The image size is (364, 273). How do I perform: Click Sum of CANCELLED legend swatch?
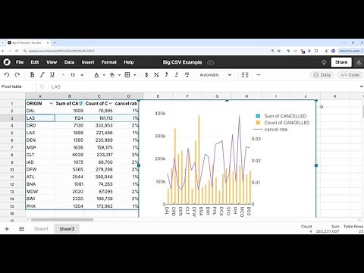coord(258,116)
